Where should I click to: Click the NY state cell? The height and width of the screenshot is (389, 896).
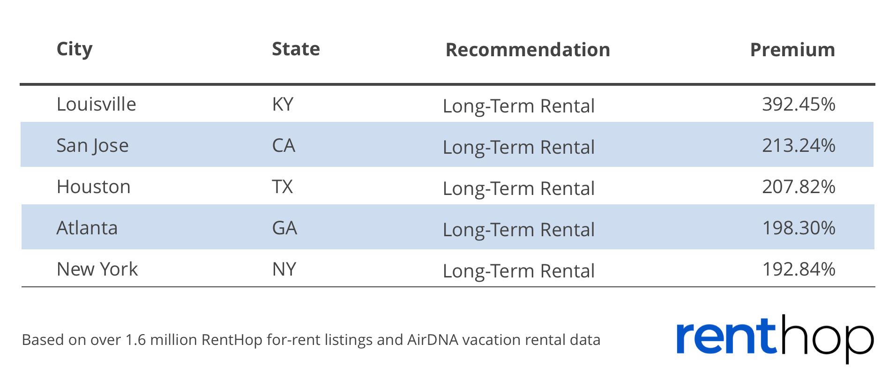284,269
